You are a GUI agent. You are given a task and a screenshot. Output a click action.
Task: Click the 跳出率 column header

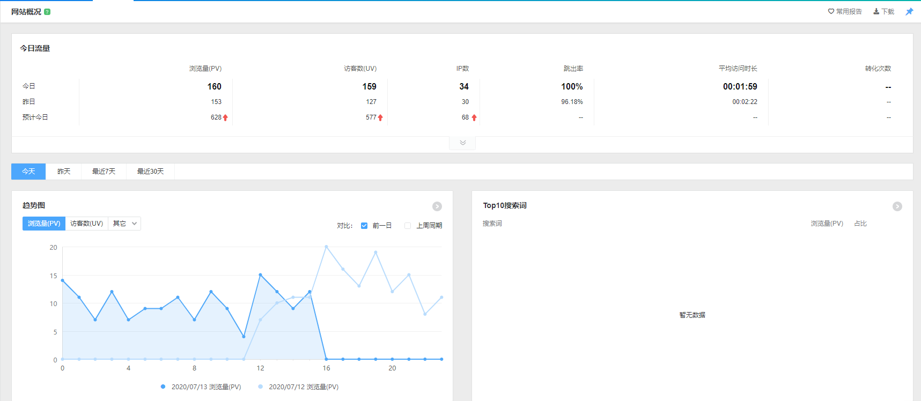tap(573, 69)
